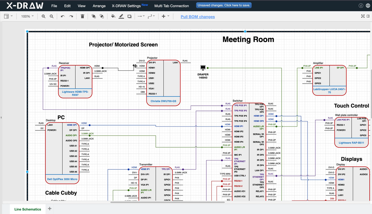Viewport: 372px width, 214px height.
Task: Open the File menu
Action: (54, 6)
